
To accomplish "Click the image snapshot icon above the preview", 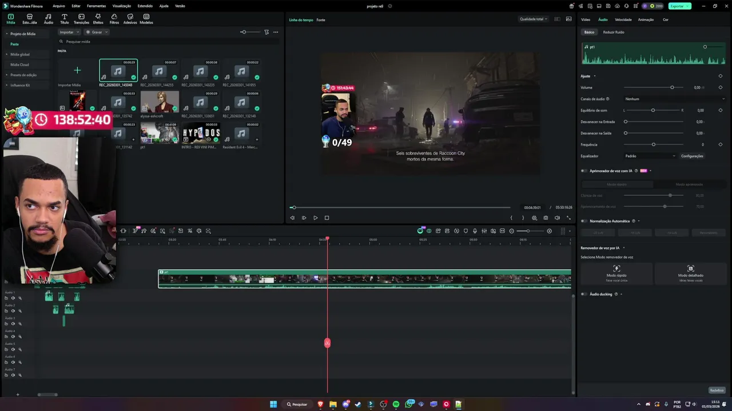I will coord(568,19).
